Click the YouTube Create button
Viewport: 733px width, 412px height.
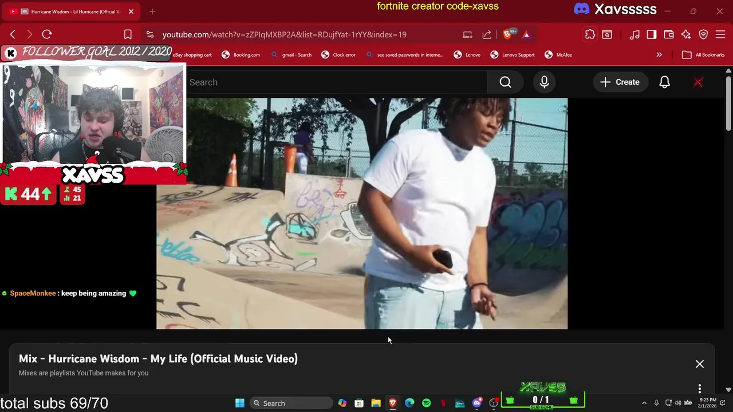(620, 82)
